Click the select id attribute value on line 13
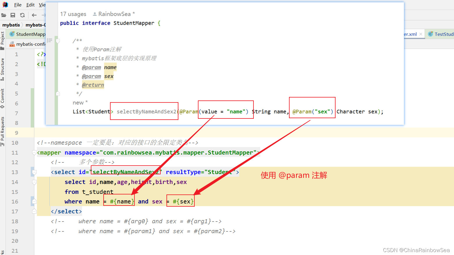Viewport: 454px width, 255px height. (x=126, y=172)
